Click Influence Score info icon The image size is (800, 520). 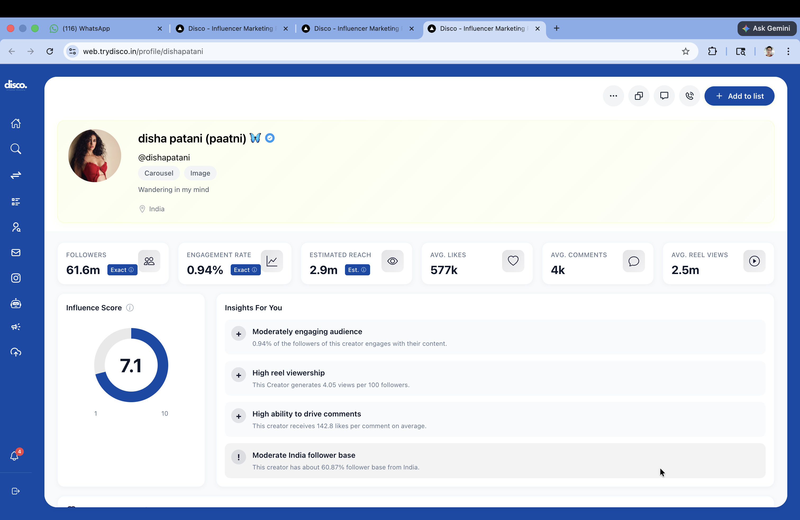pyautogui.click(x=130, y=308)
